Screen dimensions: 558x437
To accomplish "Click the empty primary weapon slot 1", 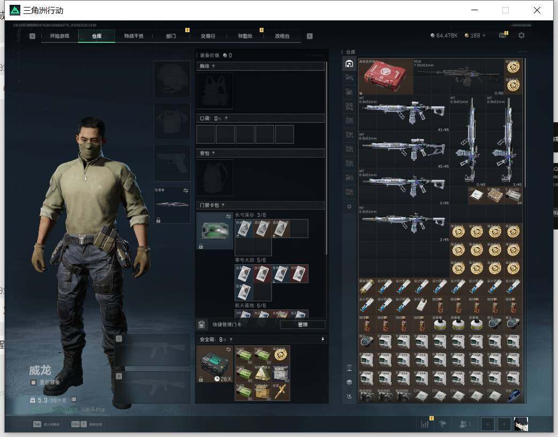I will coord(153,350).
